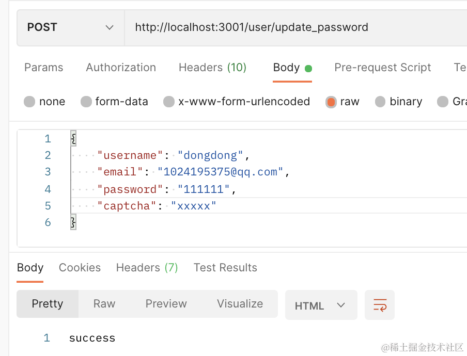This screenshot has width=467, height=356.
Task: Switch response view to Raw
Action: 104,304
